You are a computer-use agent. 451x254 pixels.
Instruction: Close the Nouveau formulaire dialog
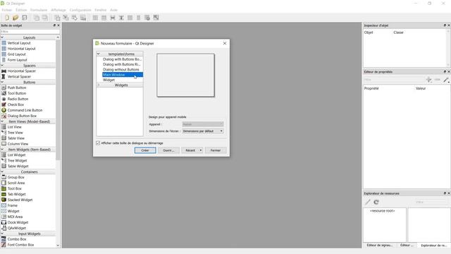[x=225, y=43]
